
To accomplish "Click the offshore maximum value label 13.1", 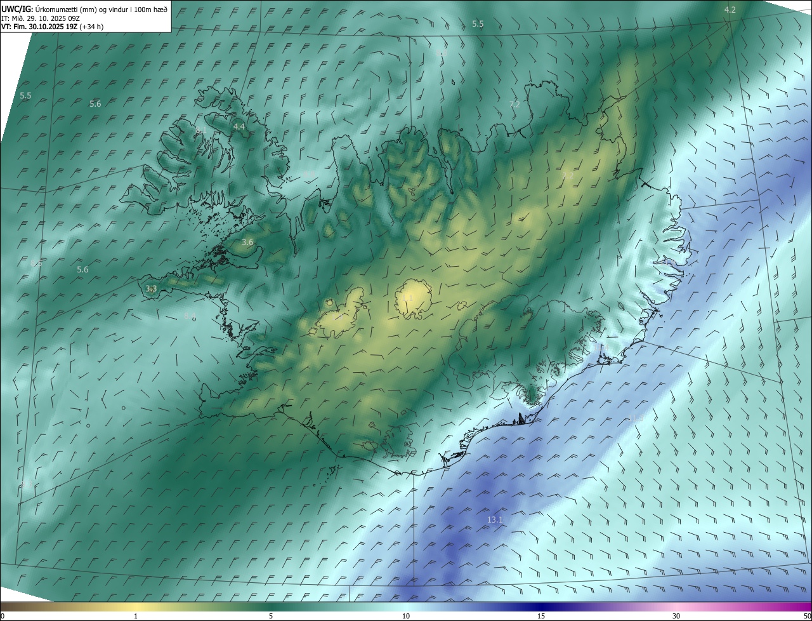I will [495, 520].
